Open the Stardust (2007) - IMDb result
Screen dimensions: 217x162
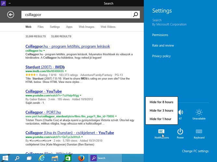click(x=45, y=67)
